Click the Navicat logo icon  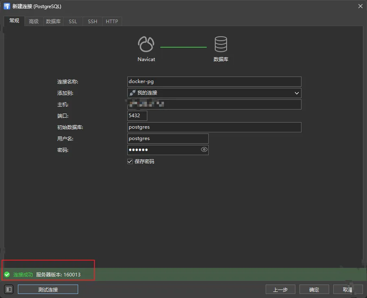coord(146,44)
